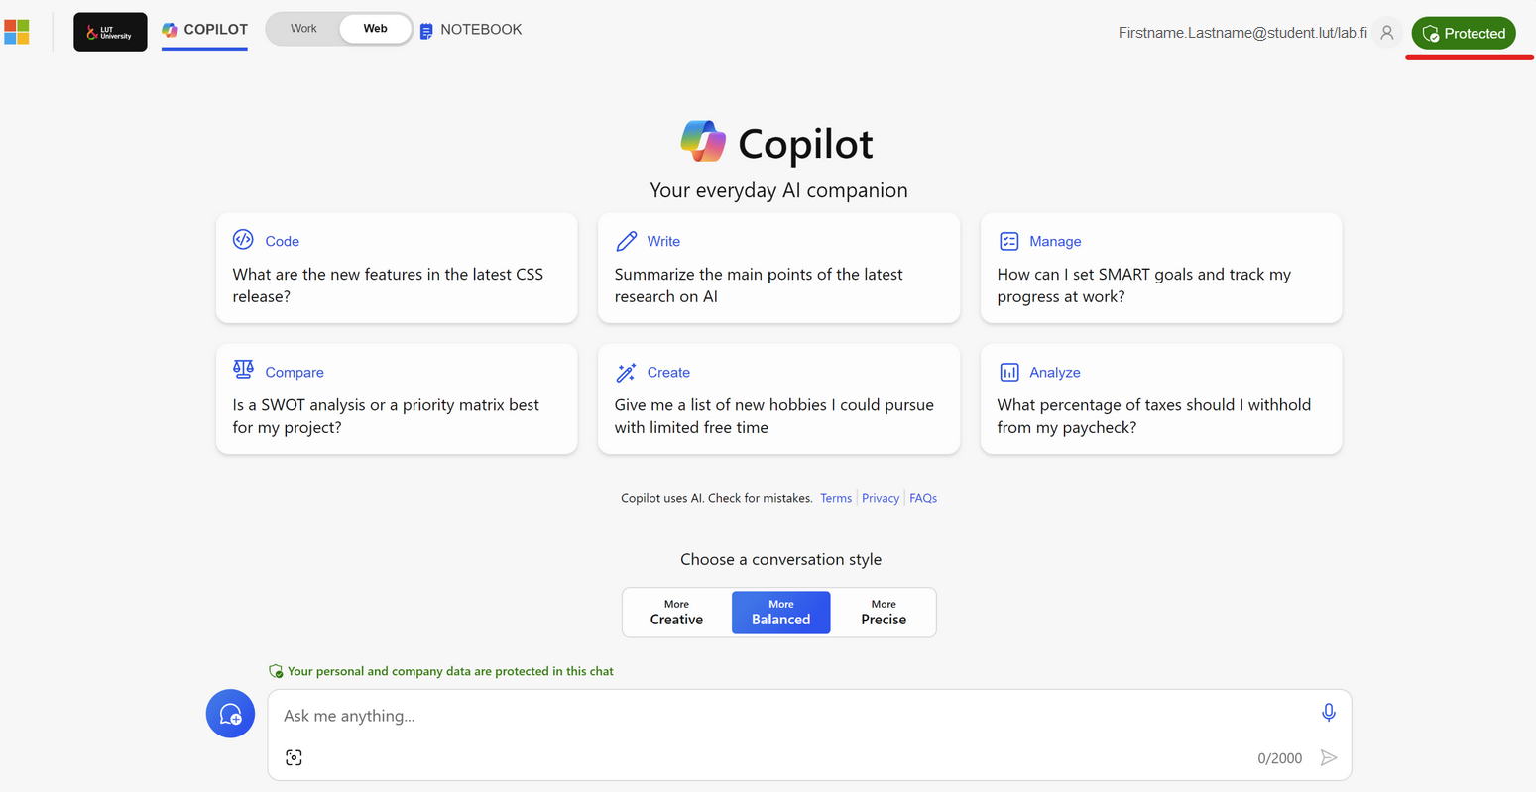Click the Microsoft logo icon
The width and height of the screenshot is (1536, 792).
(x=17, y=32)
